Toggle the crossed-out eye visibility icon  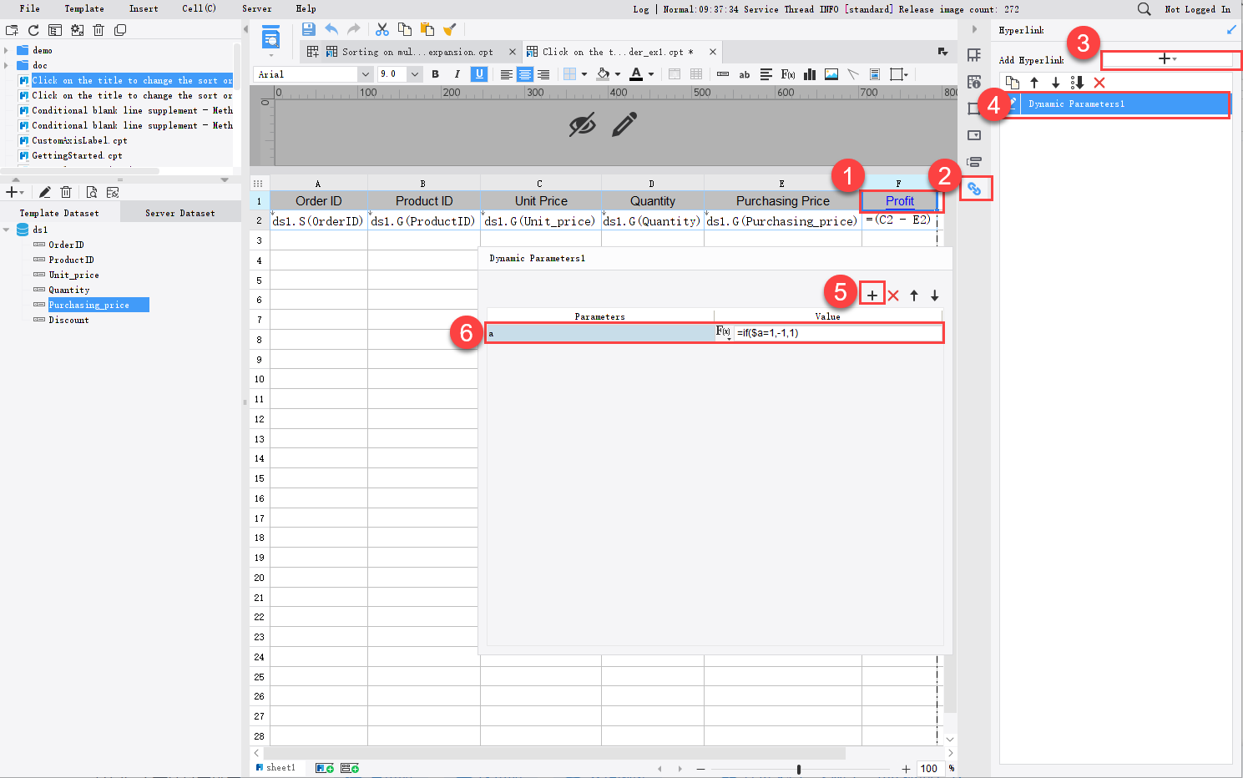click(583, 125)
